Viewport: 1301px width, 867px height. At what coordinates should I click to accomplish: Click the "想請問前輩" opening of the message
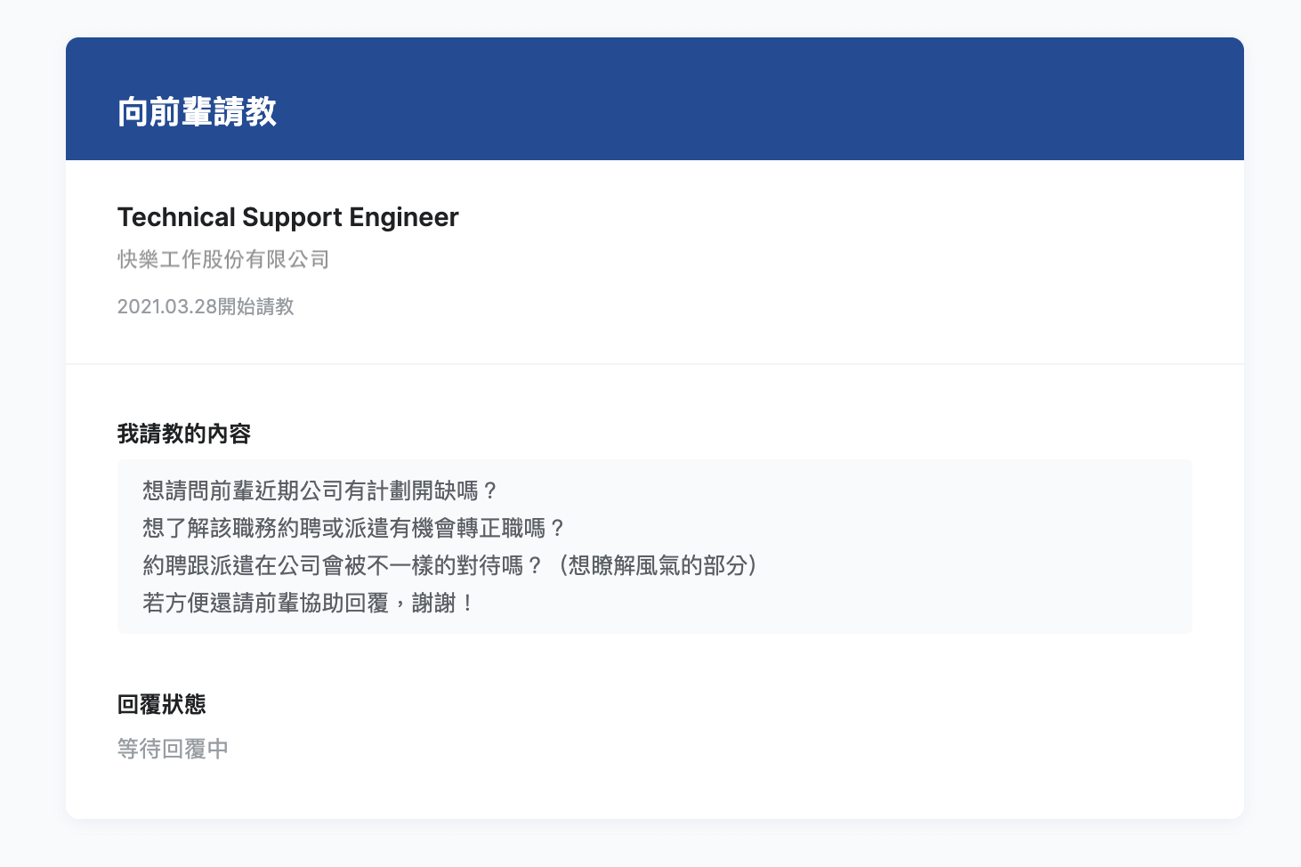coord(198,490)
